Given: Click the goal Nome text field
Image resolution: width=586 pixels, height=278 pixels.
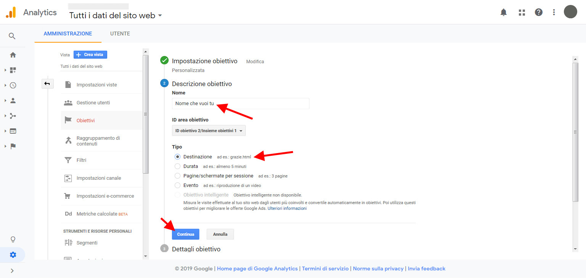Looking at the screenshot, I should pos(240,104).
